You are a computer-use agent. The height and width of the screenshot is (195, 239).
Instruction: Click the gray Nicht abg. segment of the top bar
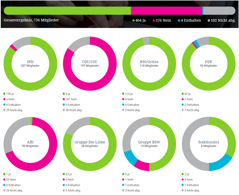point(219,11)
